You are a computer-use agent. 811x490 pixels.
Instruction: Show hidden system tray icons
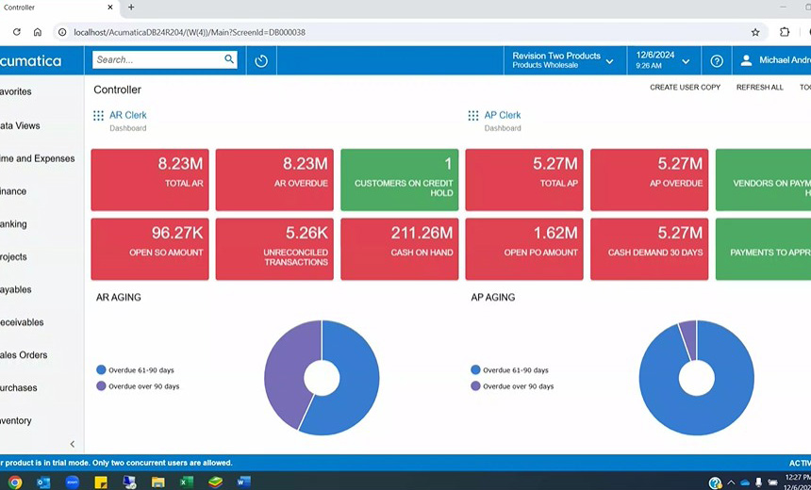tap(731, 482)
